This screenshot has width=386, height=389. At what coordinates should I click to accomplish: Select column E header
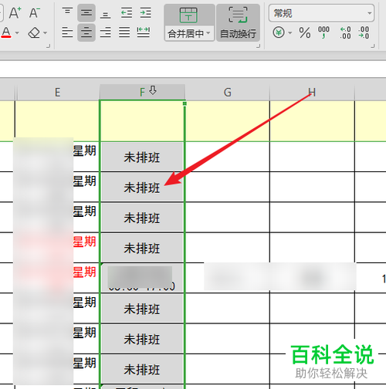pos(58,92)
